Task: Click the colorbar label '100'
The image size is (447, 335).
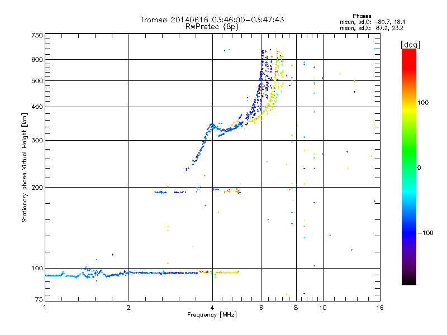Action: (423, 103)
